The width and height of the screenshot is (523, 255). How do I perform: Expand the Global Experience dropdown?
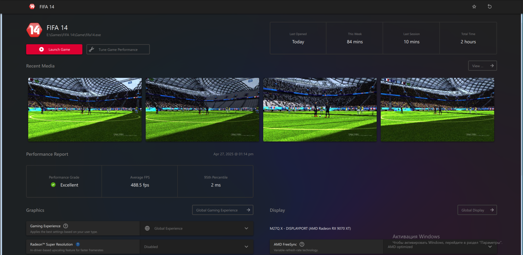pos(197,228)
